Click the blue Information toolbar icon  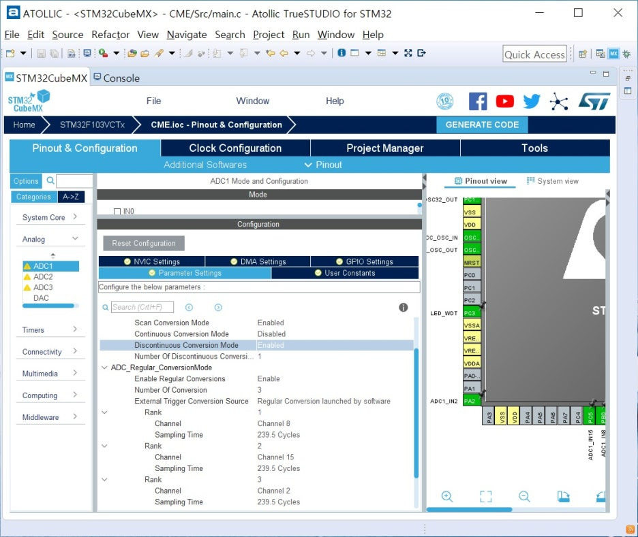(x=341, y=53)
